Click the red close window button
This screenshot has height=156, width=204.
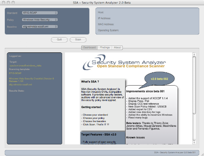[x=4, y=2]
